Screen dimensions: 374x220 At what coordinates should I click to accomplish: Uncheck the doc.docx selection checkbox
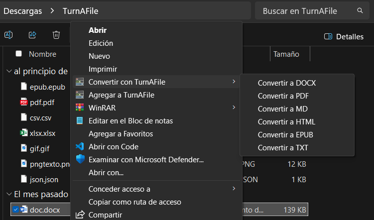tap(15, 210)
